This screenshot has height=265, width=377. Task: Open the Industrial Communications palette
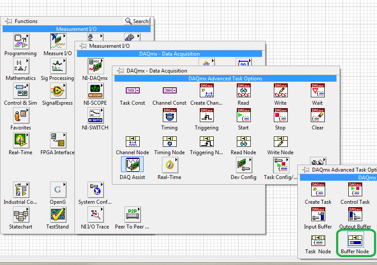(21, 190)
